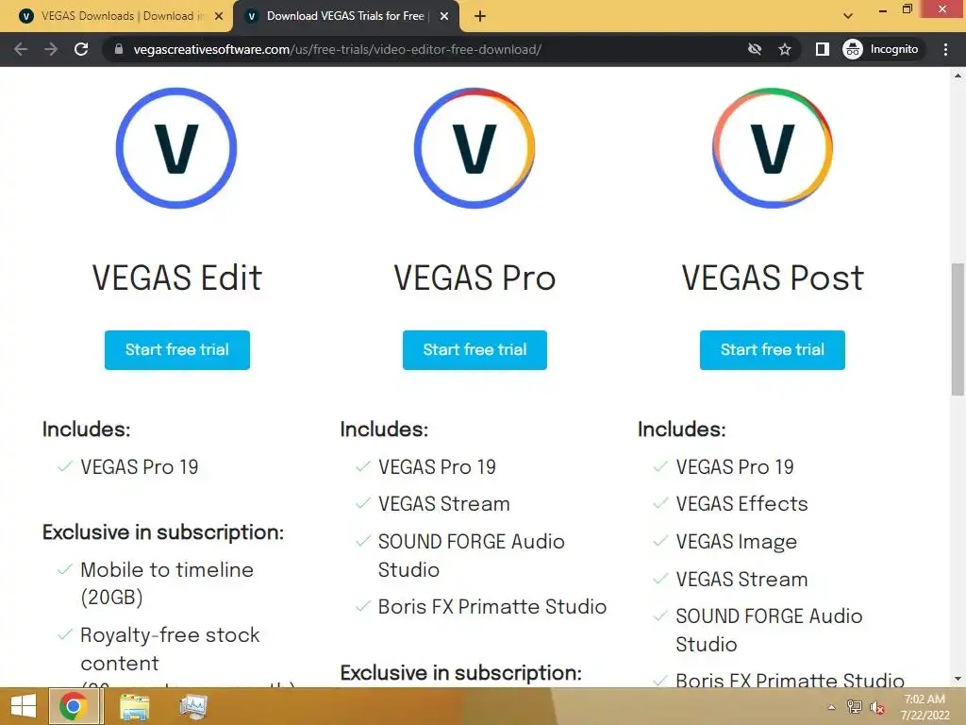This screenshot has height=725, width=966.
Task: Go back to the previous page
Action: (21, 49)
